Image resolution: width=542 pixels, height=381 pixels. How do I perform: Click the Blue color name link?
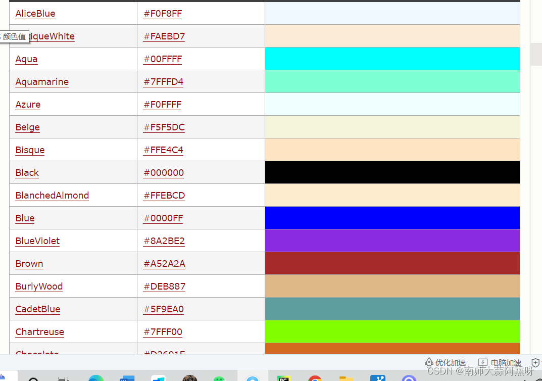click(x=25, y=218)
